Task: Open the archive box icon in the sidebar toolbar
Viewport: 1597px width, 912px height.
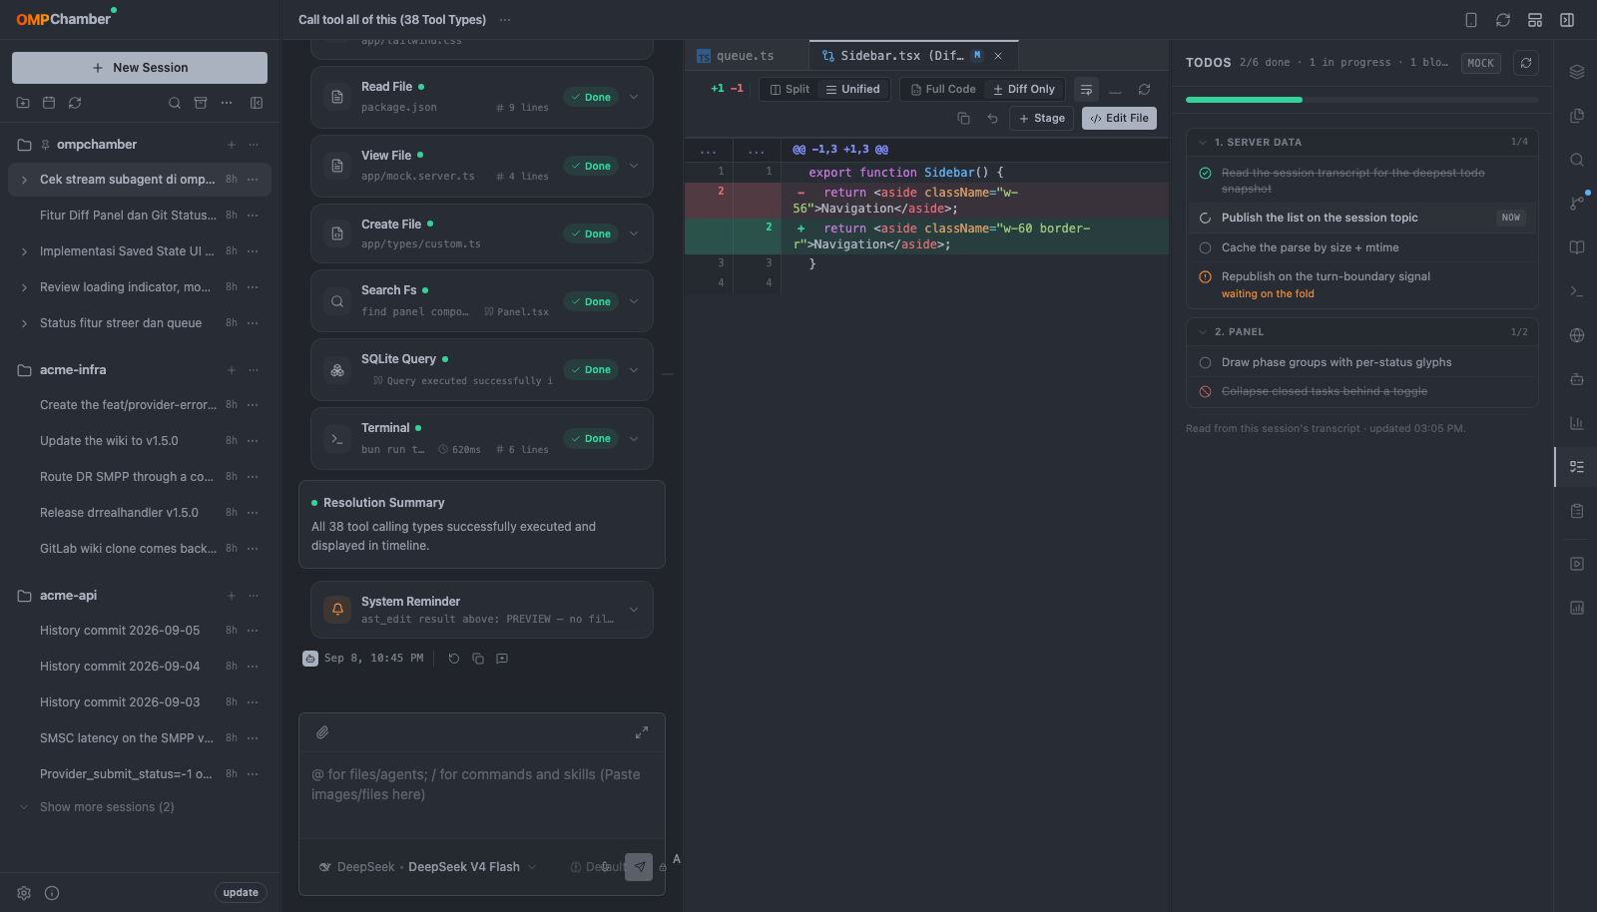Action: pos(201,103)
